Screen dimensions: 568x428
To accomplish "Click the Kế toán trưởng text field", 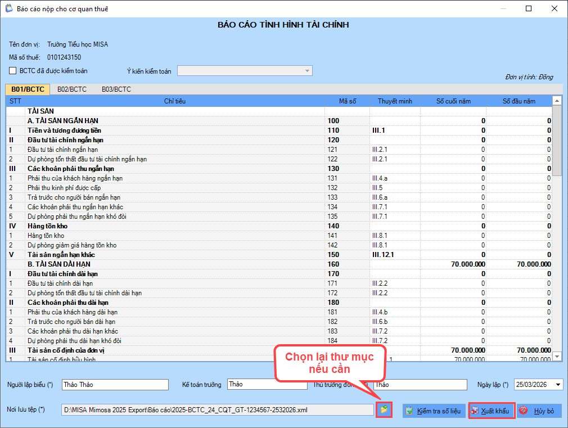I will click(x=267, y=385).
